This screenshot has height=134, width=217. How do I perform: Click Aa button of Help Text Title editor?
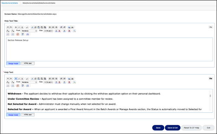211,27
